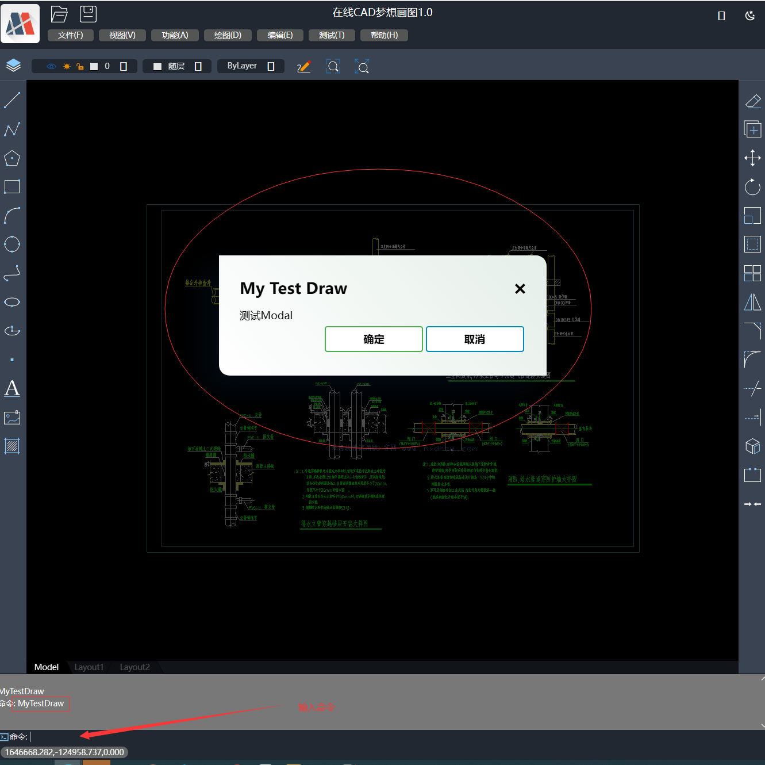Toggle the layer lock icon
The width and height of the screenshot is (765, 765).
pos(80,66)
